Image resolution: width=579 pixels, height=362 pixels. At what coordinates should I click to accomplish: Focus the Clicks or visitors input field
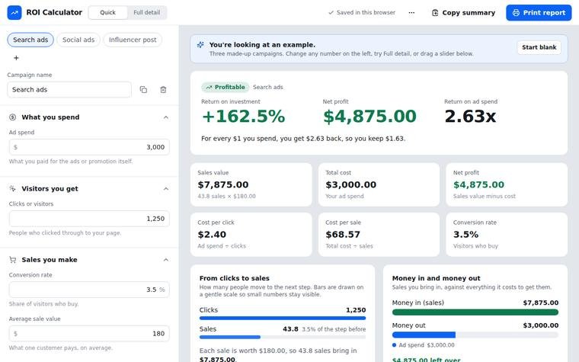(x=89, y=219)
